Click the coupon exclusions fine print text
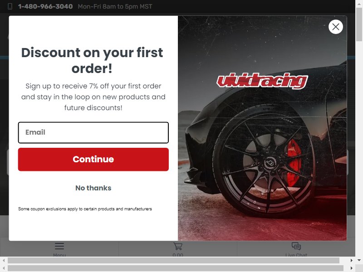This screenshot has height=272, width=363. pyautogui.click(x=85, y=209)
